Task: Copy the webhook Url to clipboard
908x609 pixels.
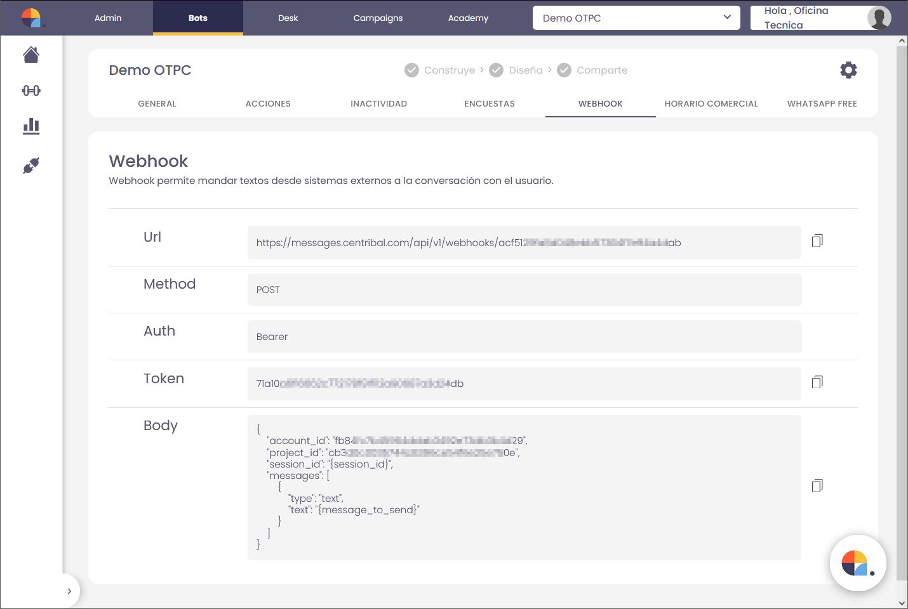Action: coord(817,240)
